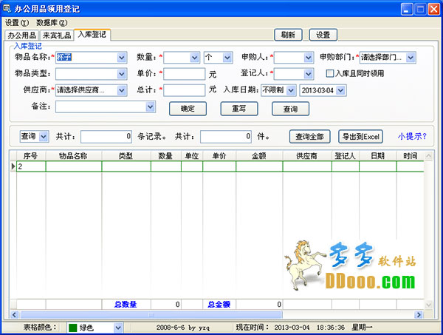Screen dimensions: 443x335
Task: Click the 重写 button
Action: click(x=239, y=109)
